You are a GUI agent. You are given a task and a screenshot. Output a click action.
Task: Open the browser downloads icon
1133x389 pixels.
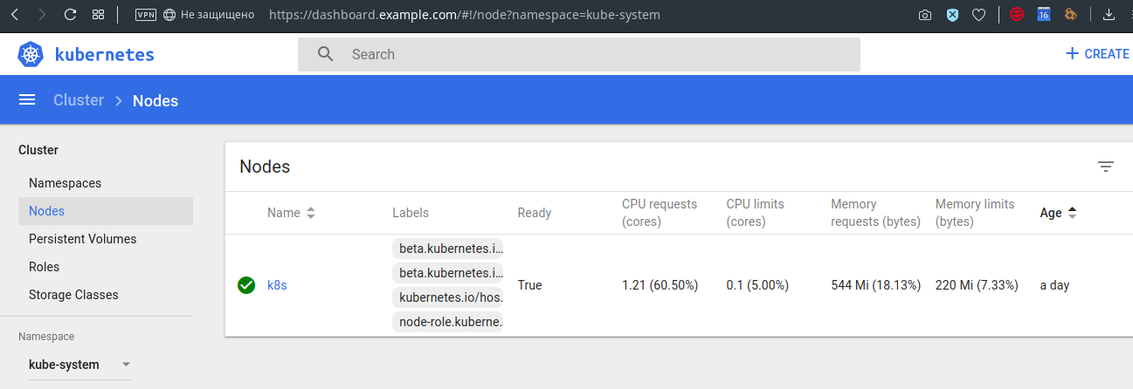(1109, 15)
